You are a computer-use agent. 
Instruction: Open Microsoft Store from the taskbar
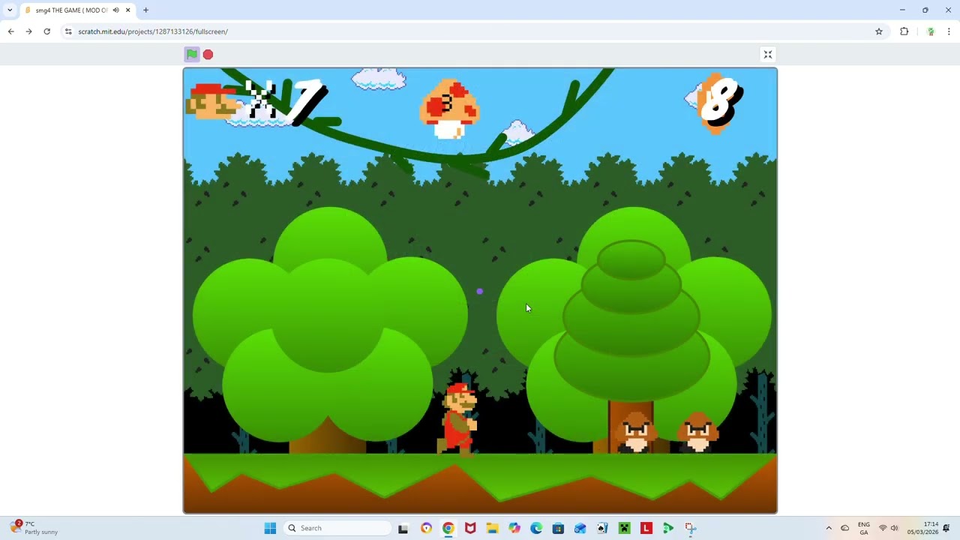(x=558, y=528)
